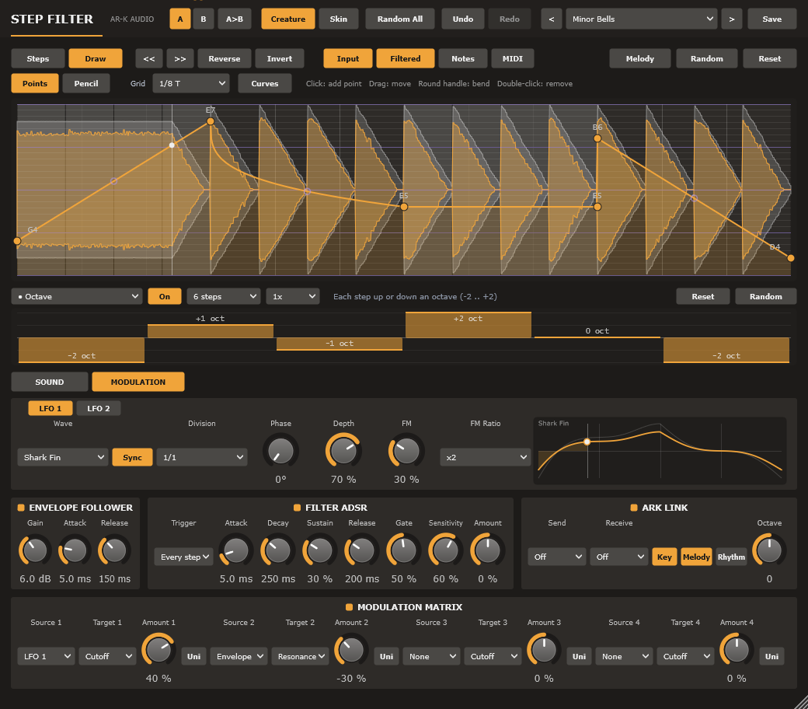Toggle Ark Link Rhythm button
808x709 pixels.
coord(731,557)
